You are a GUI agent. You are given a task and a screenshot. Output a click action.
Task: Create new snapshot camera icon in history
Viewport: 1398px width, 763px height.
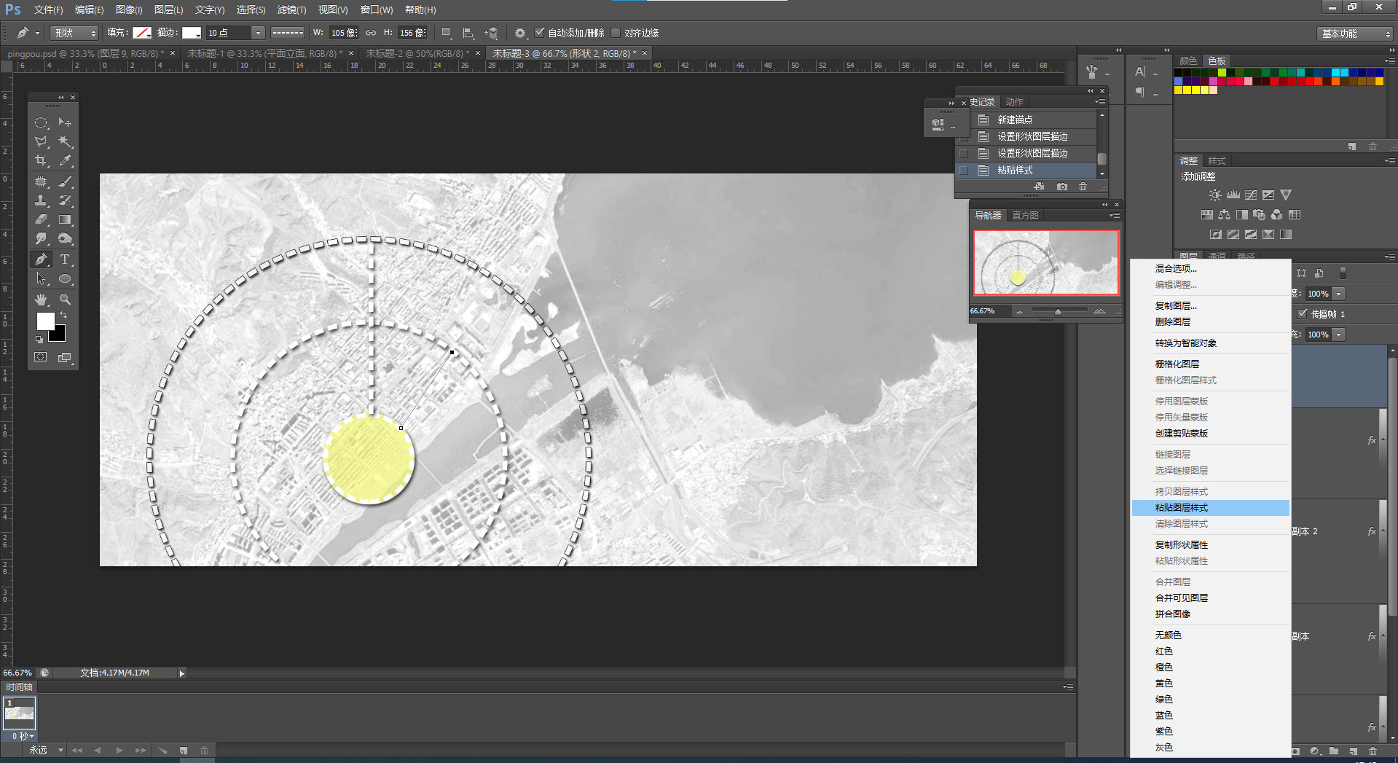coord(1062,187)
